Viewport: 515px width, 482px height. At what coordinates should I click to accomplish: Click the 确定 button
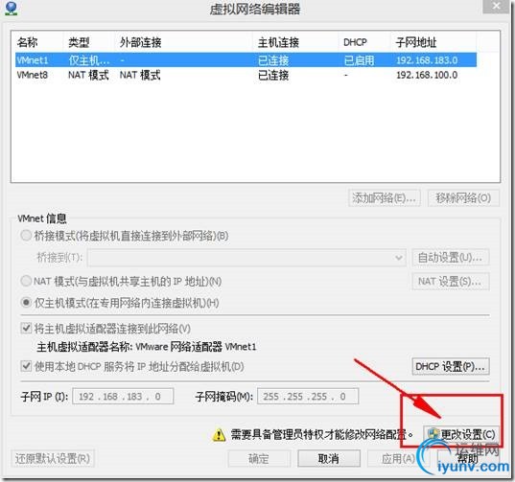pyautogui.click(x=259, y=458)
